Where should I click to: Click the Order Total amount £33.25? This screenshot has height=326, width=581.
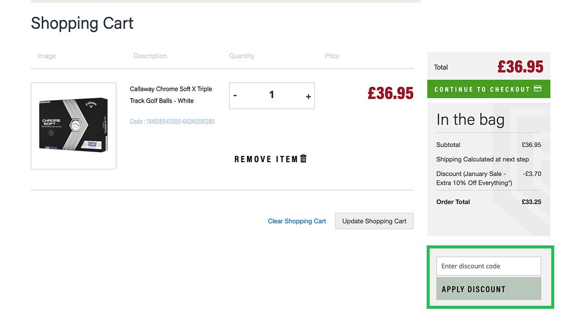click(x=531, y=202)
